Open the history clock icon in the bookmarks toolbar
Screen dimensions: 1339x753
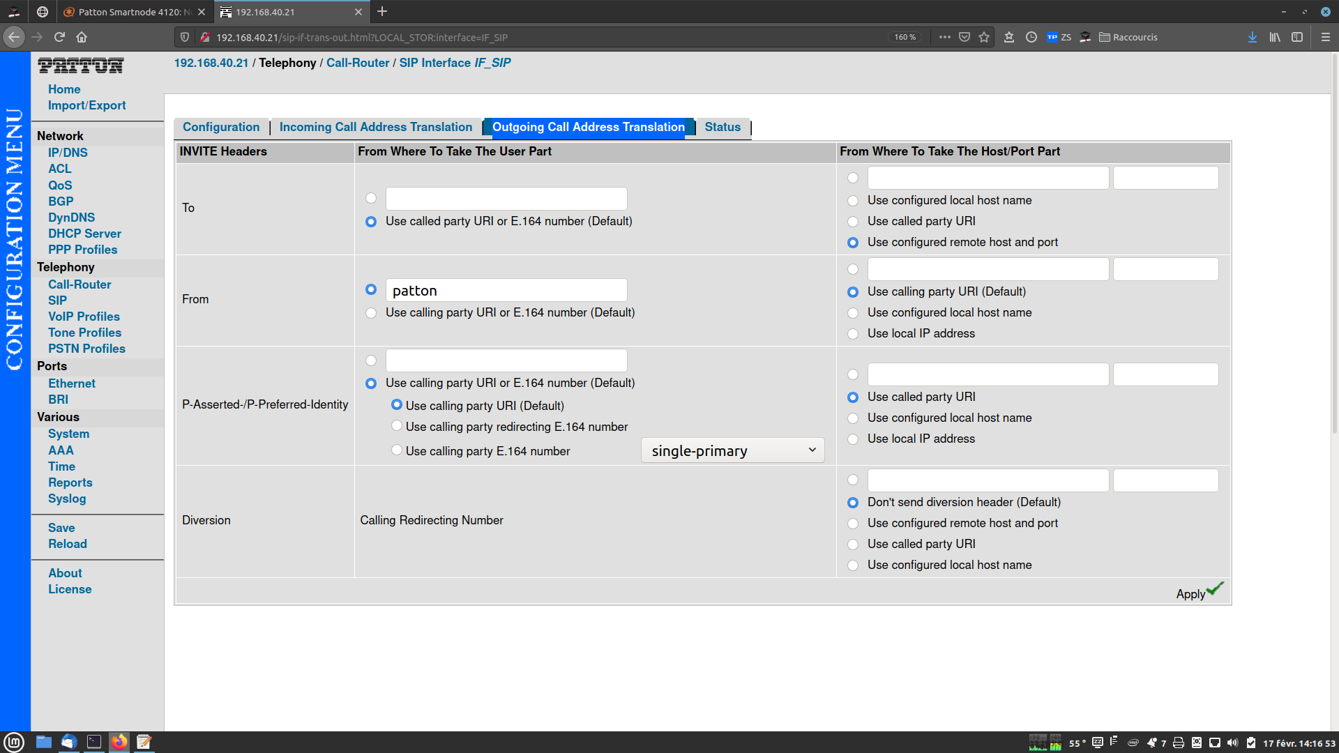(1031, 37)
